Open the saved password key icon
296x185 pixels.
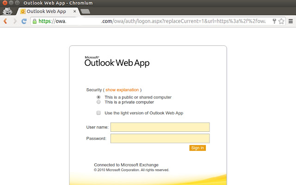pyautogui.click(x=274, y=21)
